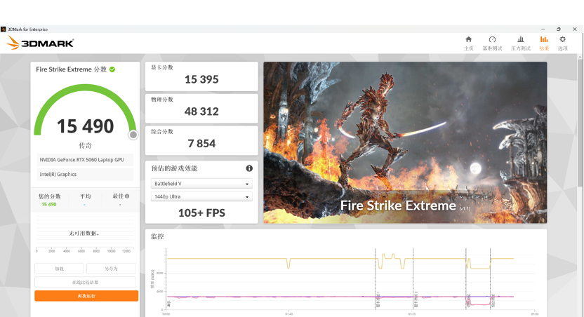The width and height of the screenshot is (584, 317).
Task: Click the overall score 15 490
Action: click(x=86, y=126)
